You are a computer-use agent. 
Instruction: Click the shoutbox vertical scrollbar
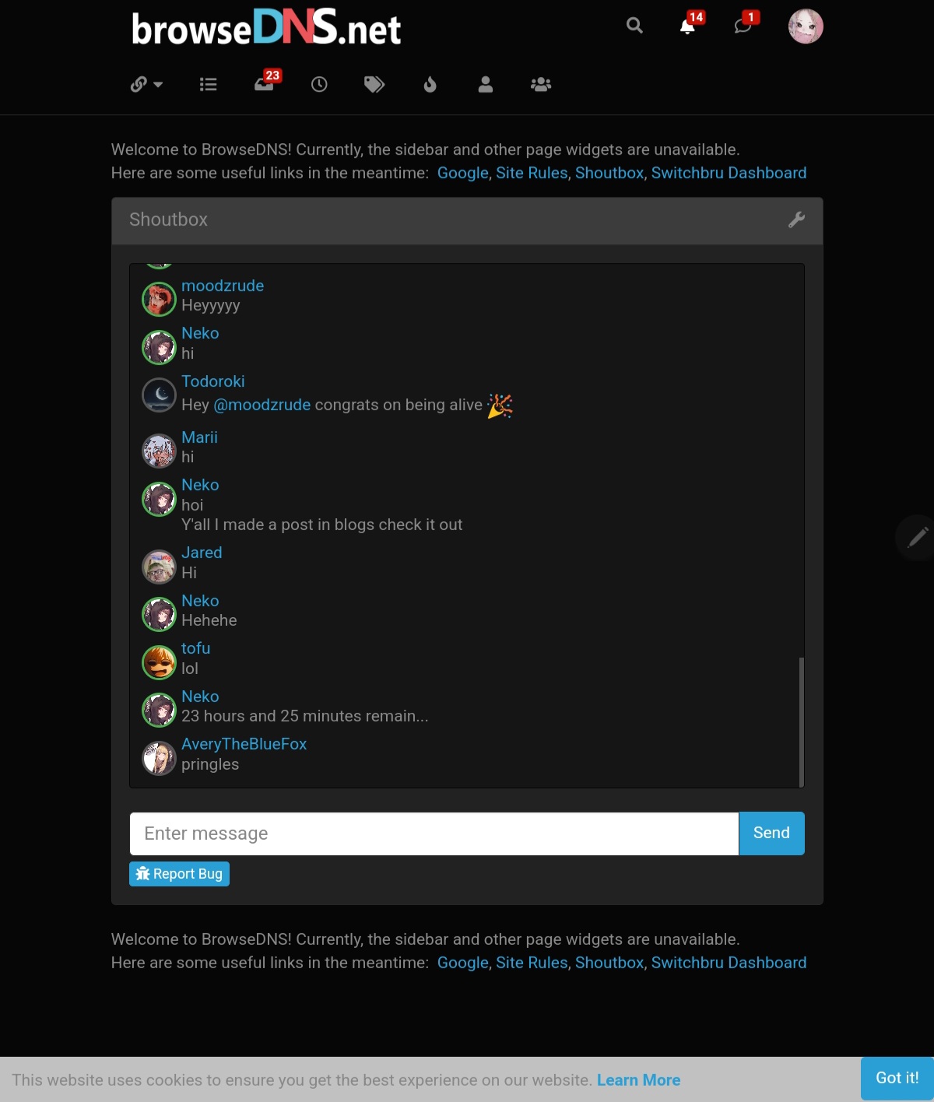pos(801,722)
